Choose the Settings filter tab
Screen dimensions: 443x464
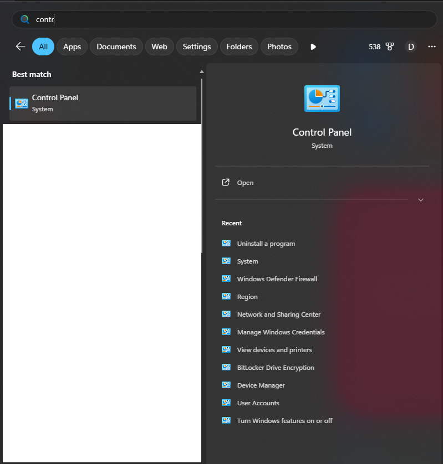(x=197, y=47)
